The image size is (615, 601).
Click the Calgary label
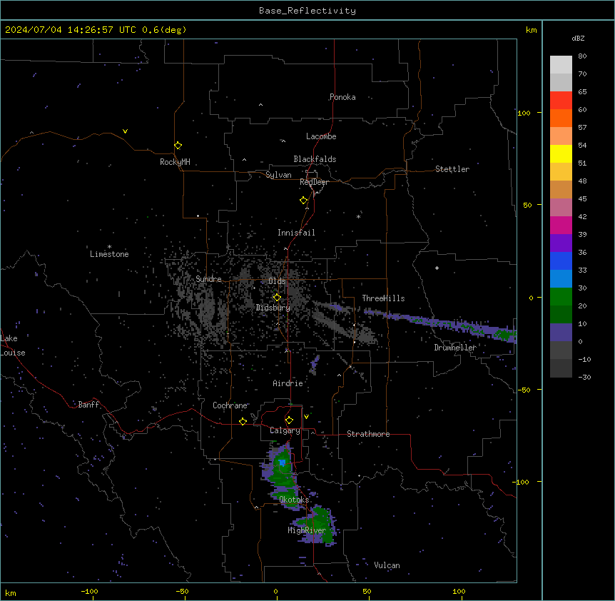click(285, 430)
